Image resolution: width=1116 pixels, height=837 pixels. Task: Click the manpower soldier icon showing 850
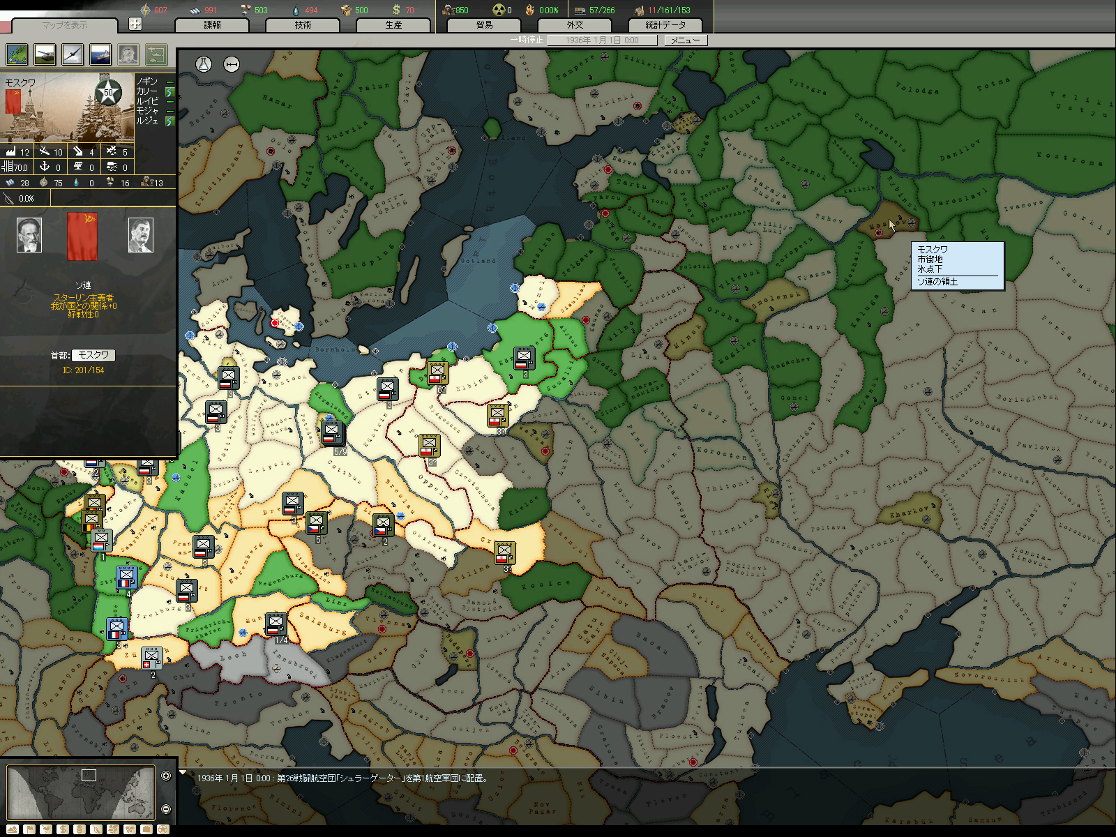click(x=448, y=10)
